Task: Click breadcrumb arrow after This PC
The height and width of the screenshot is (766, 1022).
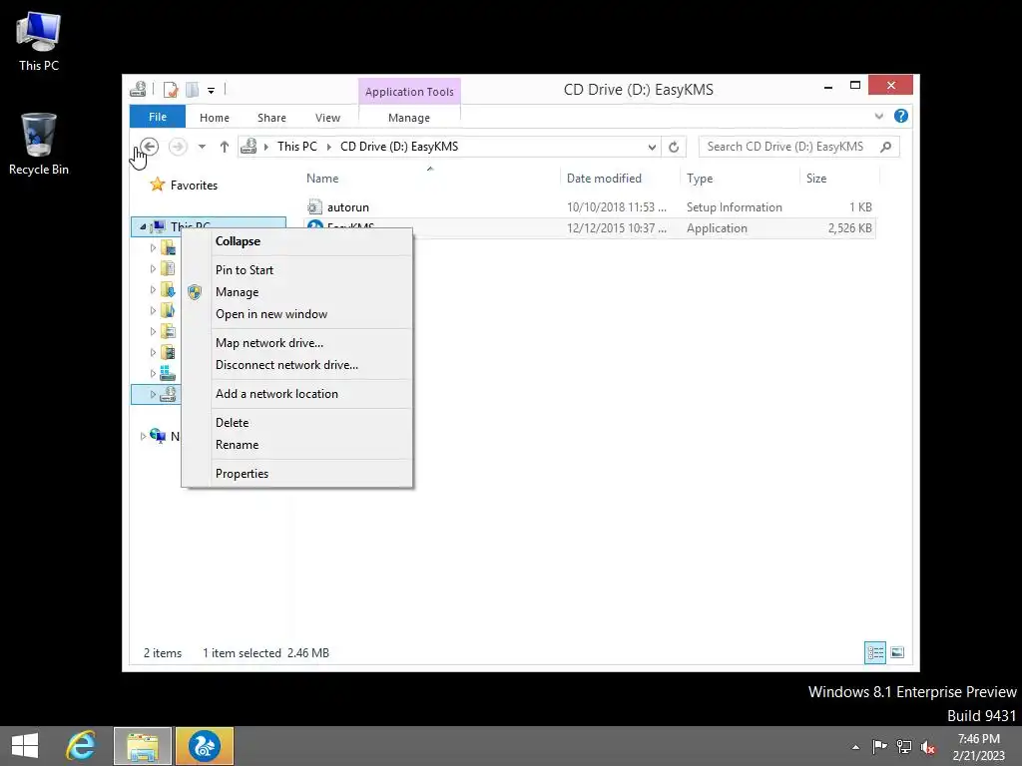Action: click(x=328, y=147)
